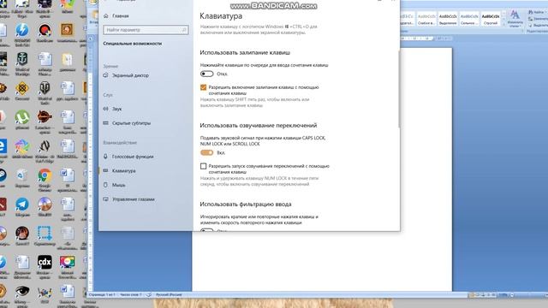548x308 pixels.
Task: Open the Мышь accessibility page
Action: click(x=118, y=185)
